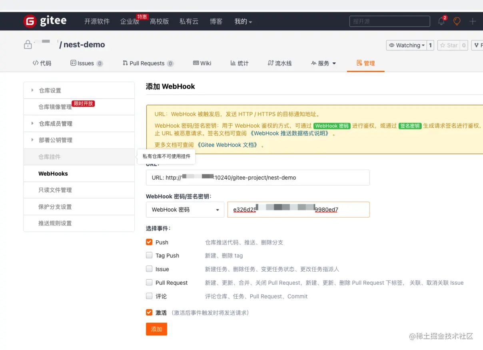Open the Wiki tab
Image resolution: width=483 pixels, height=350 pixels.
click(202, 63)
